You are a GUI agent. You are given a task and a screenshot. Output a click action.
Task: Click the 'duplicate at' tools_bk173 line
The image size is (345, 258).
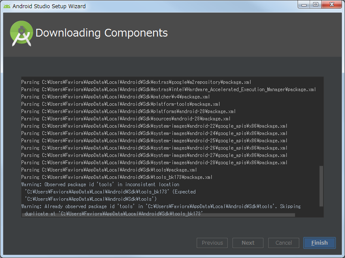(113, 213)
